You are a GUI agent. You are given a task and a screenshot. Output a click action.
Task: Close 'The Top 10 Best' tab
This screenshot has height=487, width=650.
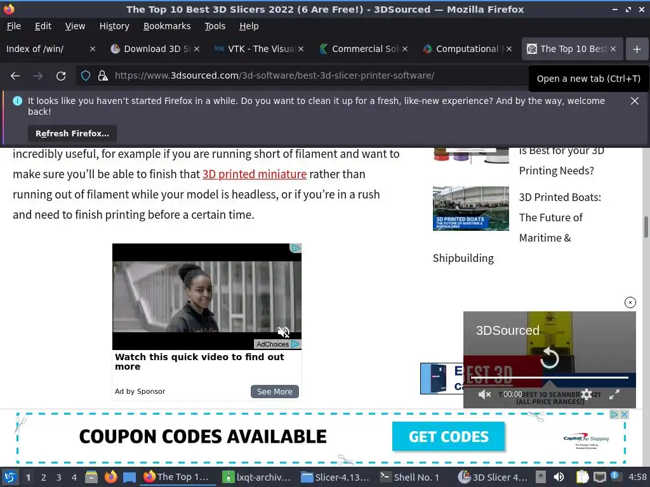coord(613,49)
